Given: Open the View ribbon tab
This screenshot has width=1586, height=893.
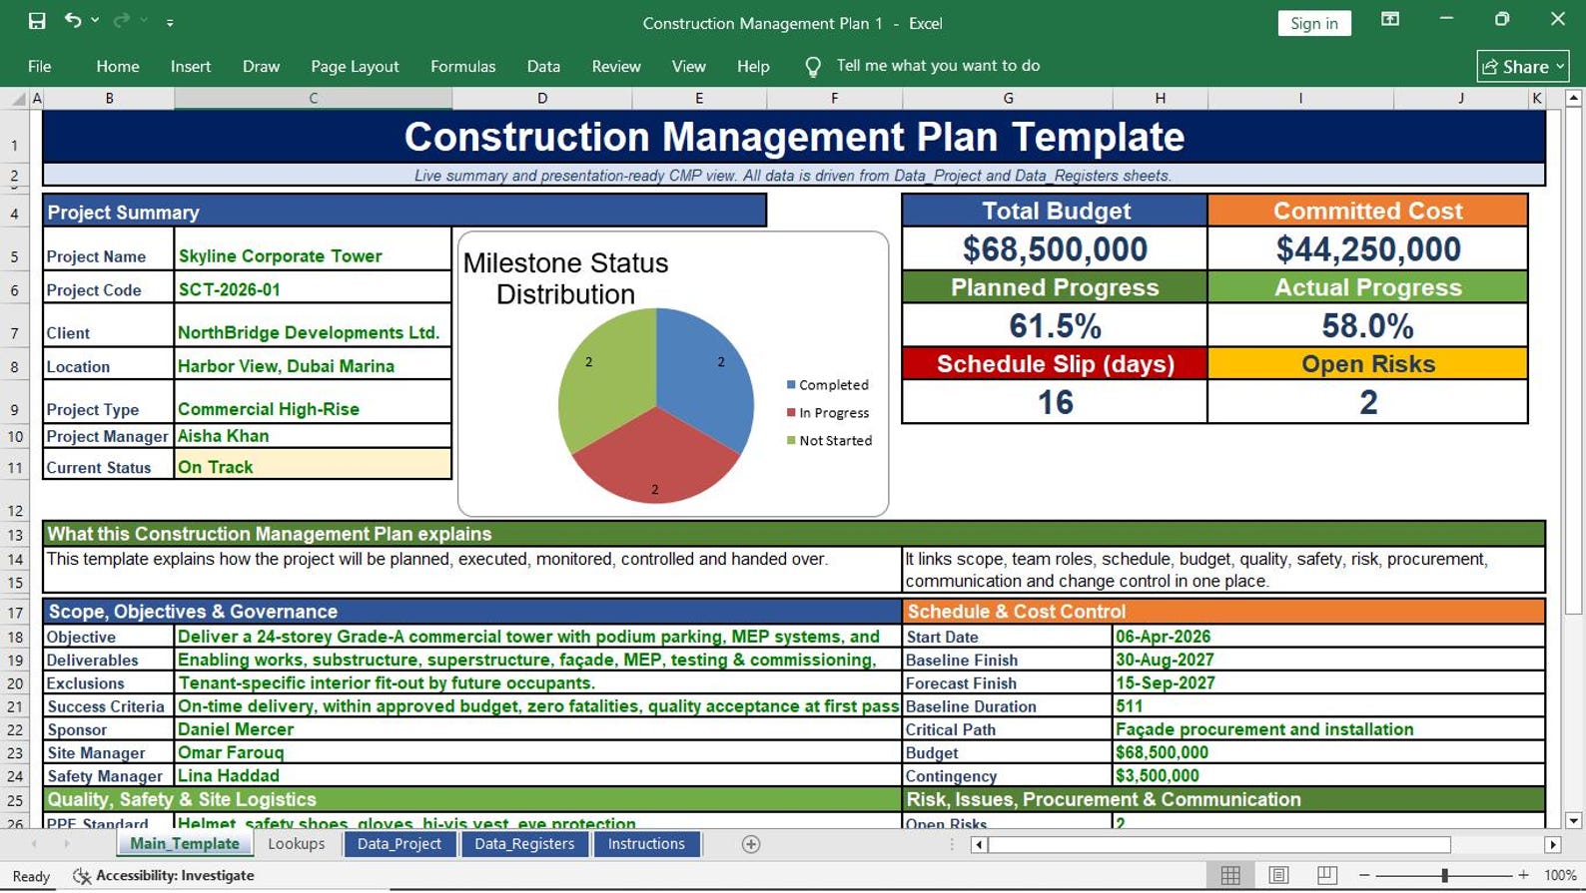Looking at the screenshot, I should pyautogui.click(x=688, y=66).
